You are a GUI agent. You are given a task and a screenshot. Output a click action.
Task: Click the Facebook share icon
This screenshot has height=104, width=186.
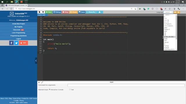[x=11, y=43]
